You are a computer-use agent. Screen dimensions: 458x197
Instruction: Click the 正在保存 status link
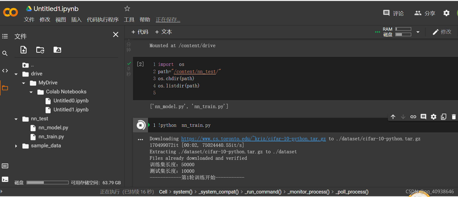click(168, 20)
